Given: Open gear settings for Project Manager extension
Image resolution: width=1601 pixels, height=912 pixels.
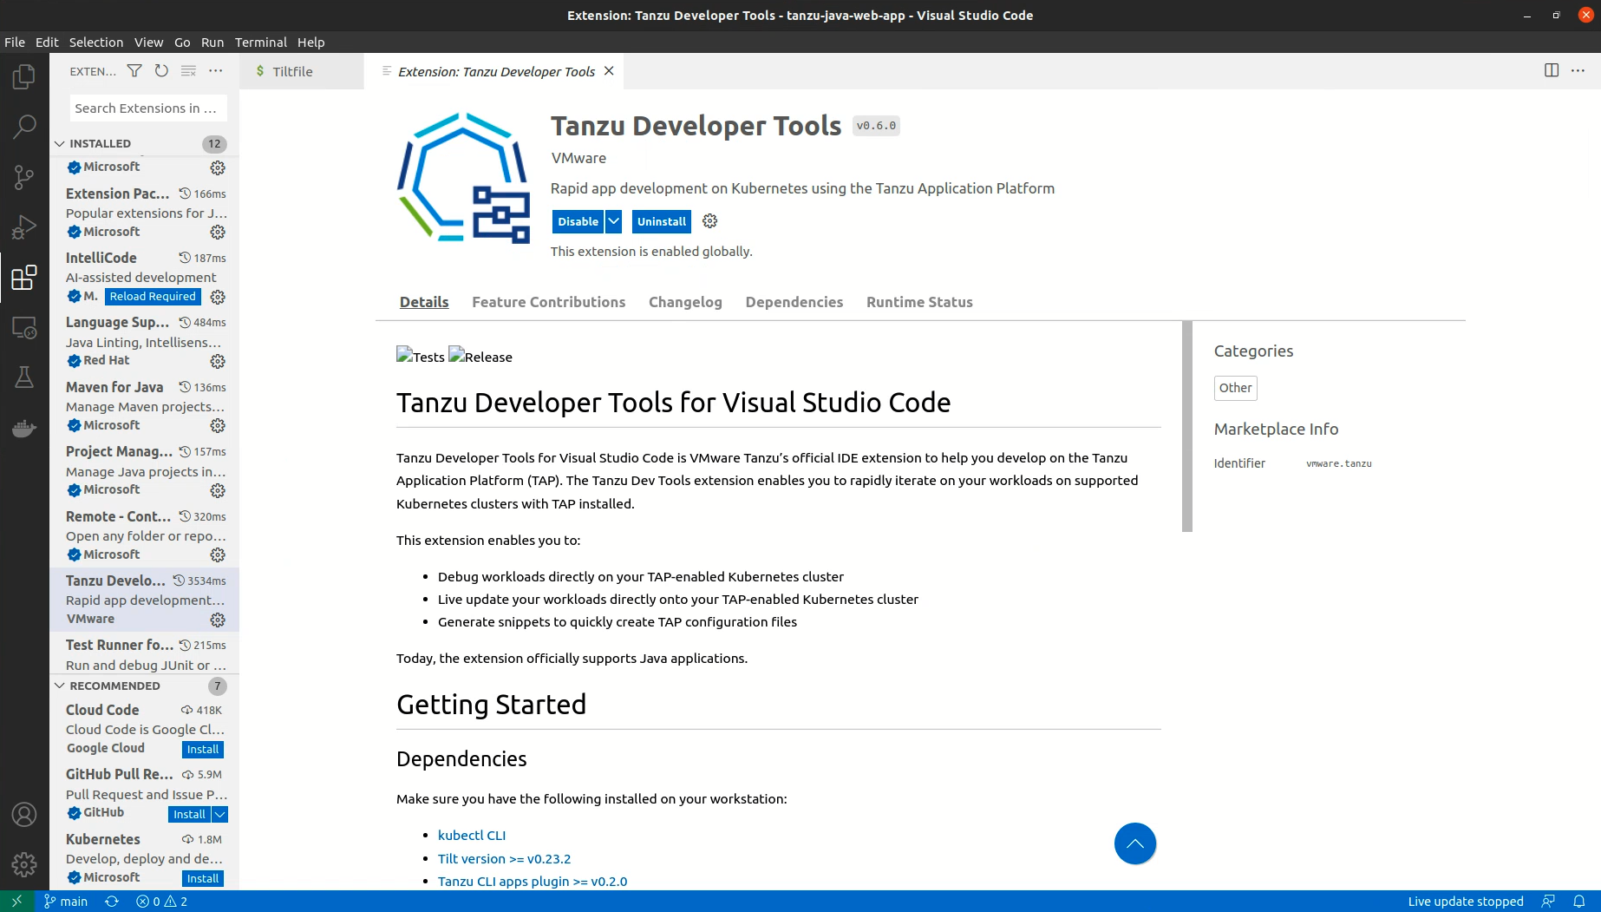Looking at the screenshot, I should click(218, 490).
